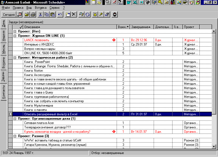This screenshot has width=218, height=157.
Task: Click the Проект column header
Action: [x=191, y=27]
